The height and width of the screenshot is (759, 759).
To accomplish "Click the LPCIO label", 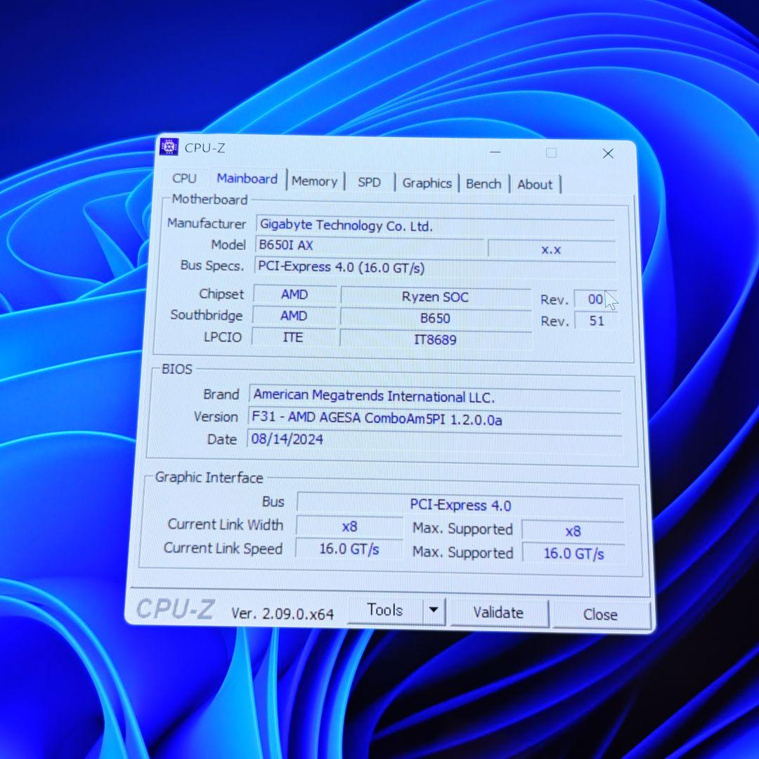I will click(223, 337).
